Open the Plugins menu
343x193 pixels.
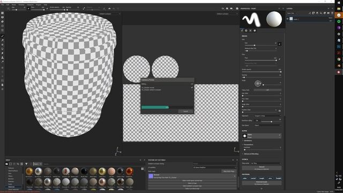pos(38,5)
